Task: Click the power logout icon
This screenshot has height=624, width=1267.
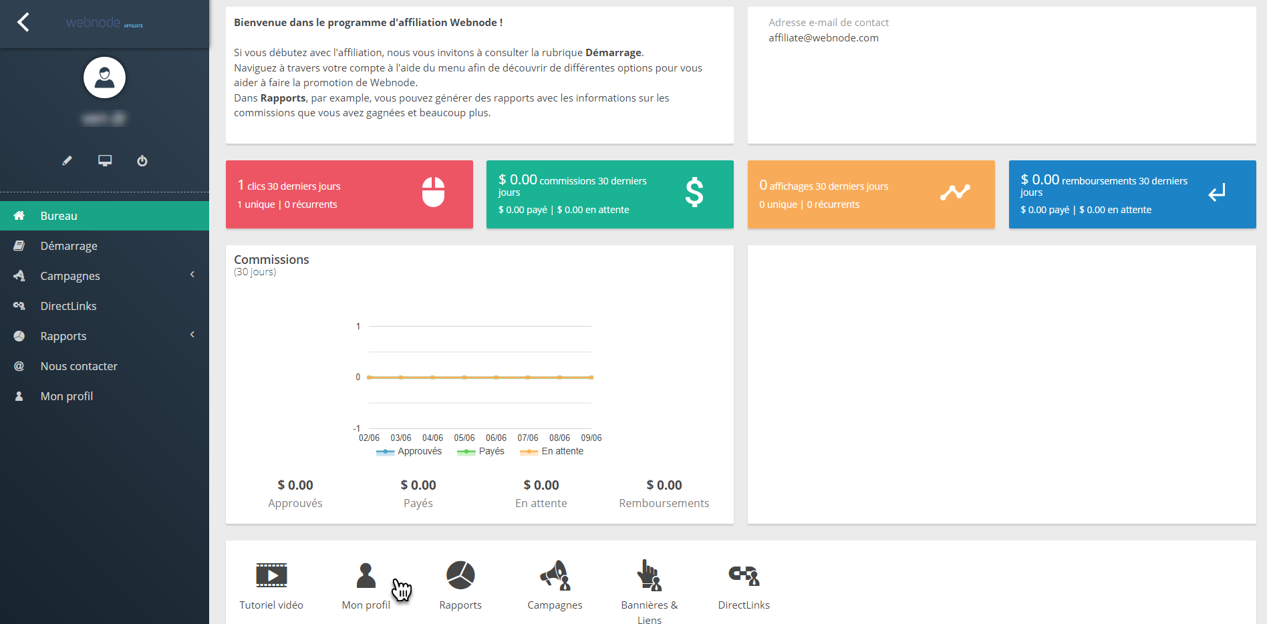Action: (142, 161)
